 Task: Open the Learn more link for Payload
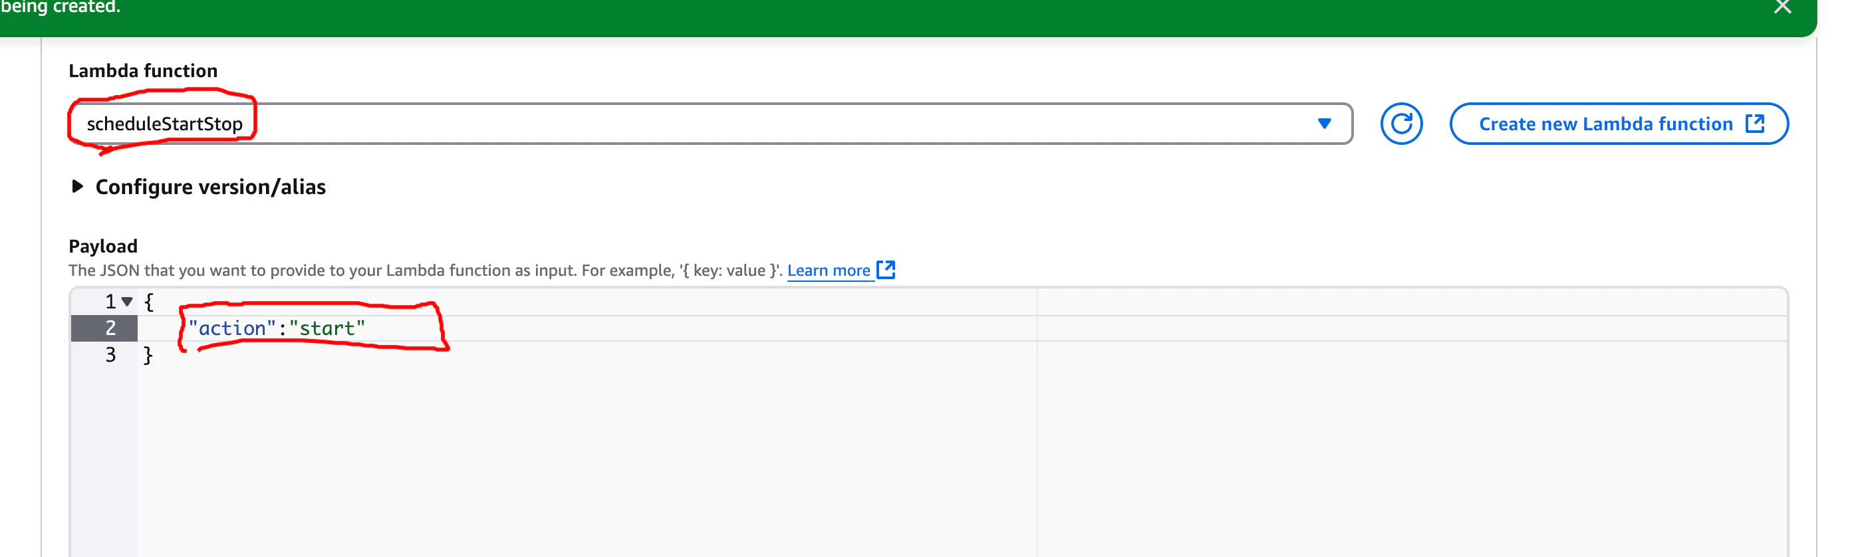click(829, 271)
